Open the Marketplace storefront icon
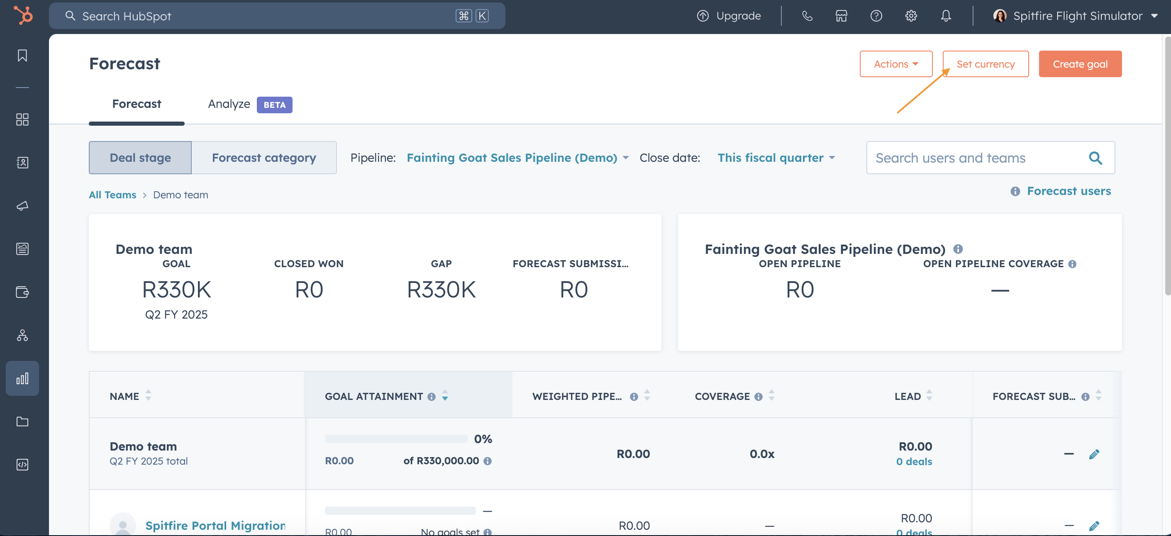Viewport: 1171px width, 536px height. pos(842,16)
